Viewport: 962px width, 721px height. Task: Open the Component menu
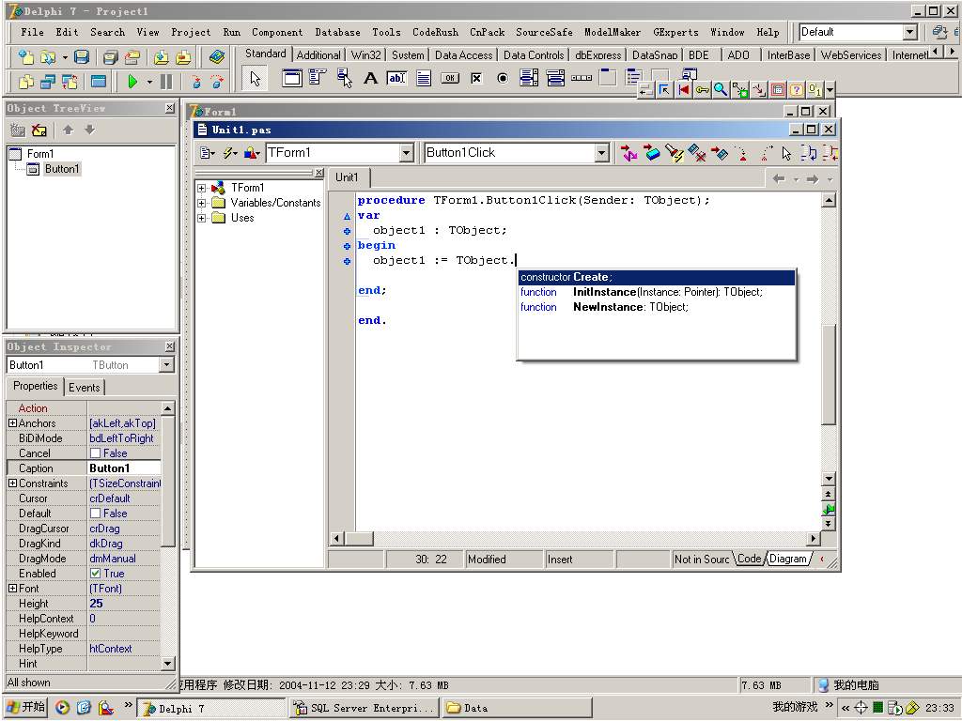pos(276,32)
